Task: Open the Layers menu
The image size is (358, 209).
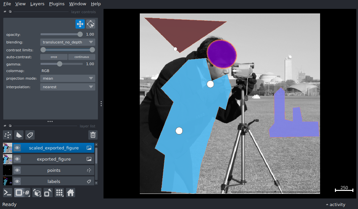Action: point(37,4)
